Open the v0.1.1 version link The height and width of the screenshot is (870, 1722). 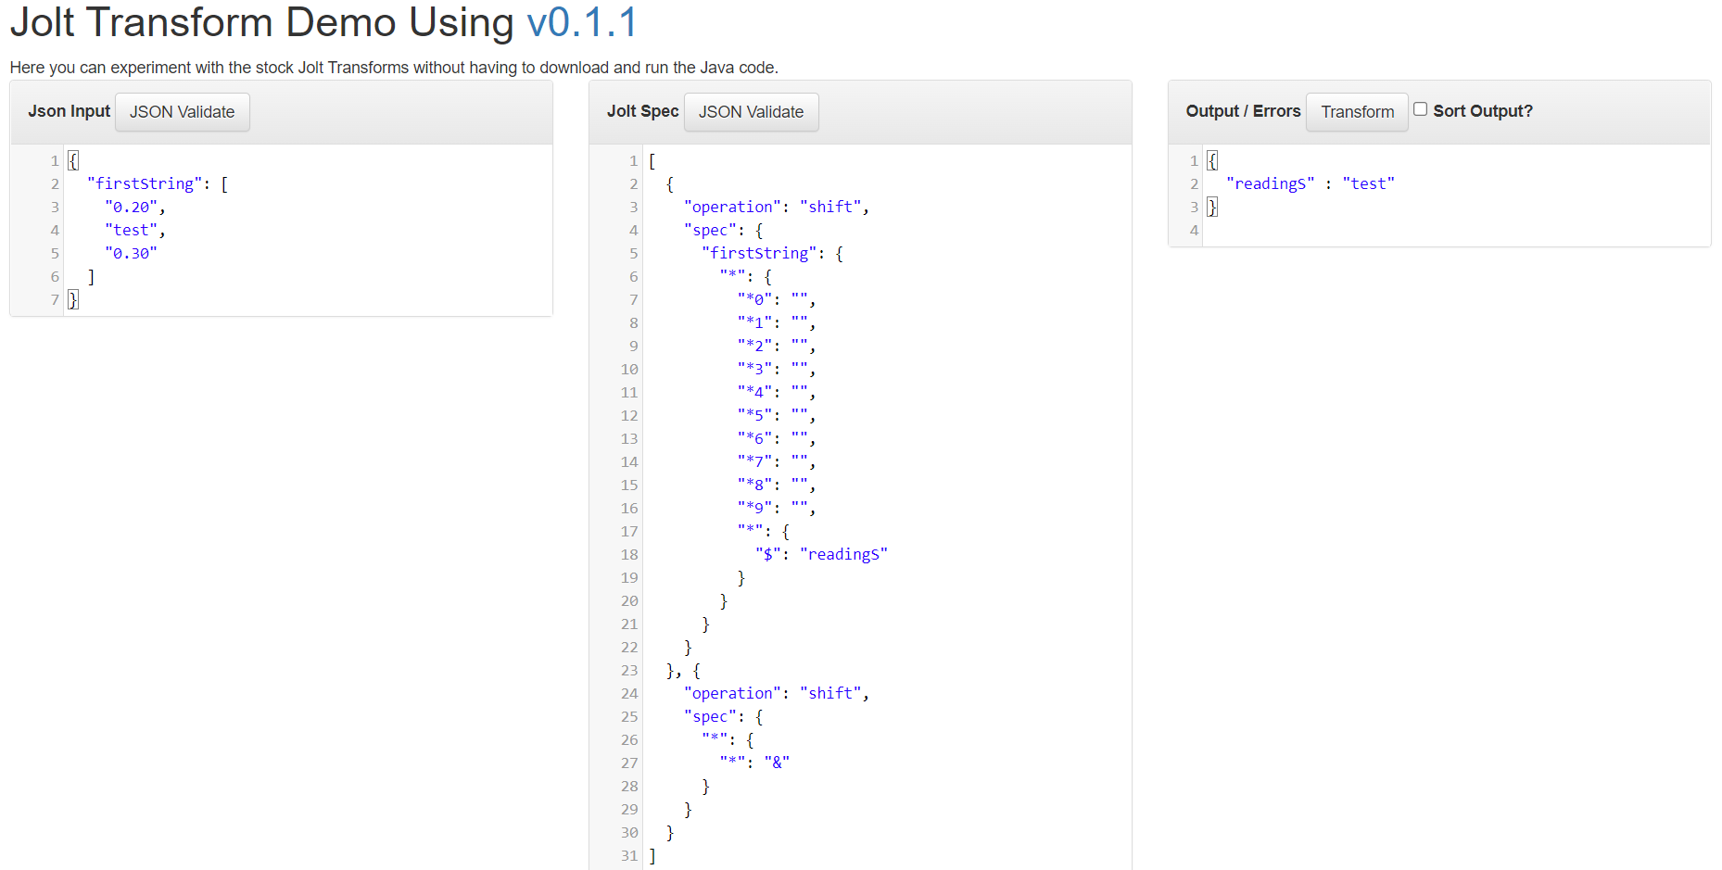point(582,22)
